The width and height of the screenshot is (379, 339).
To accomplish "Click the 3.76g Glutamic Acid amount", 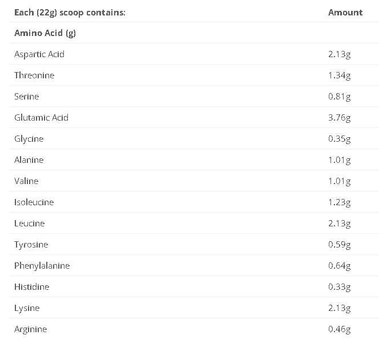I will [339, 118].
